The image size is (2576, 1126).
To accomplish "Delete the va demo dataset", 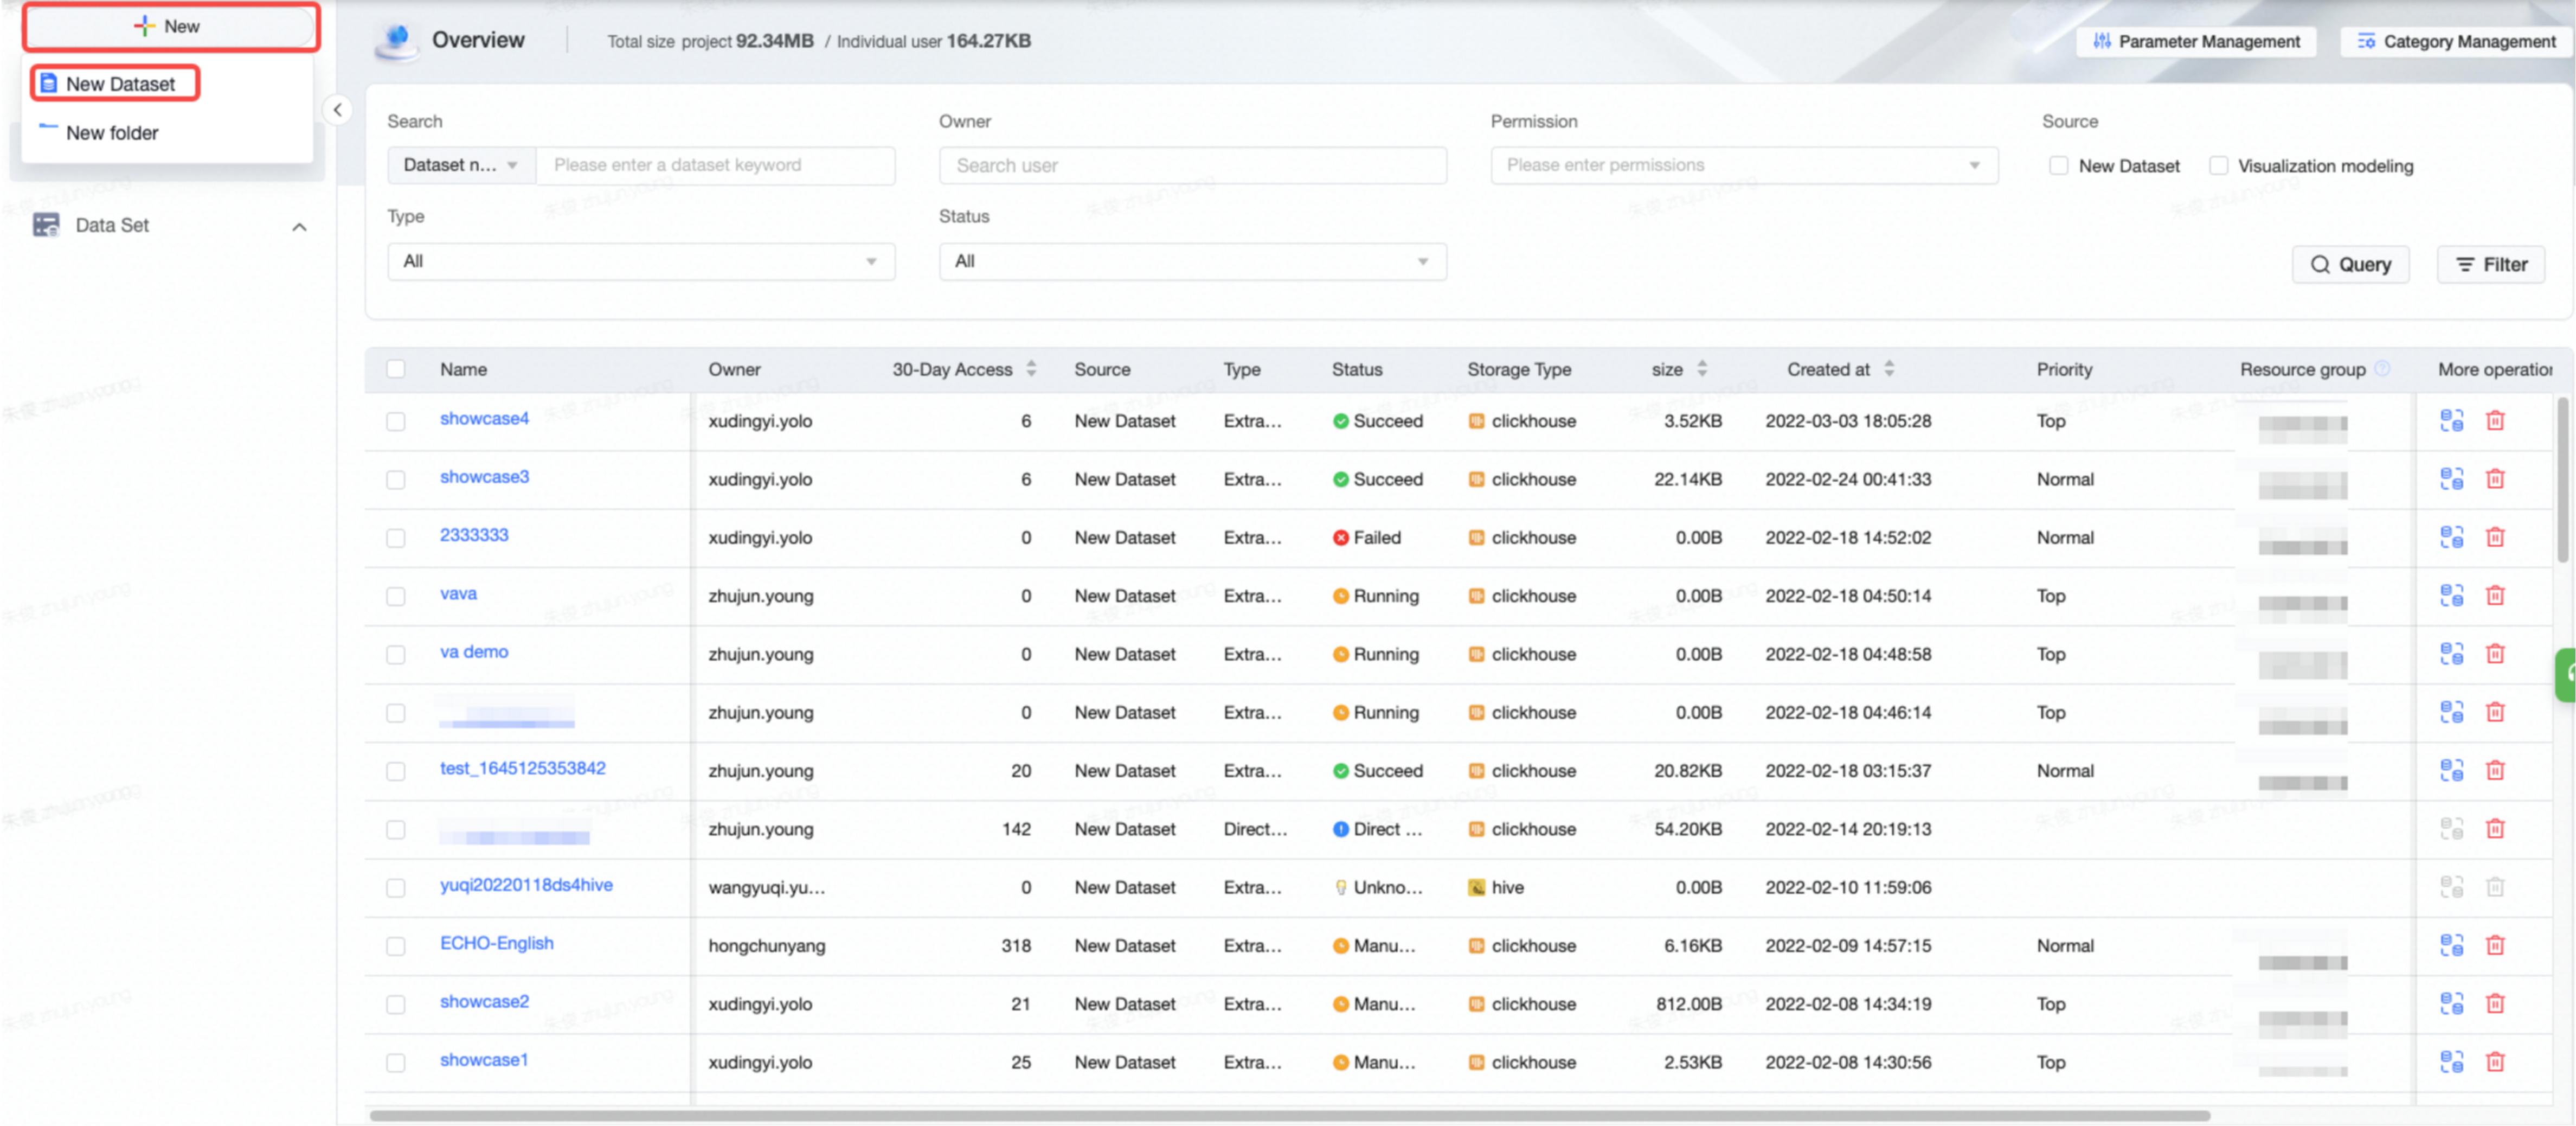I will click(2495, 654).
